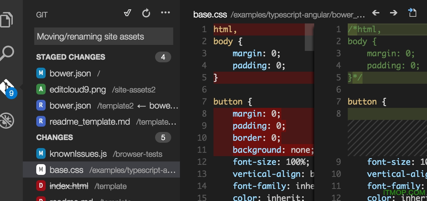Collapse the STAGED CHANGES section header
Screen dimensions: 427x201
tap(71, 57)
